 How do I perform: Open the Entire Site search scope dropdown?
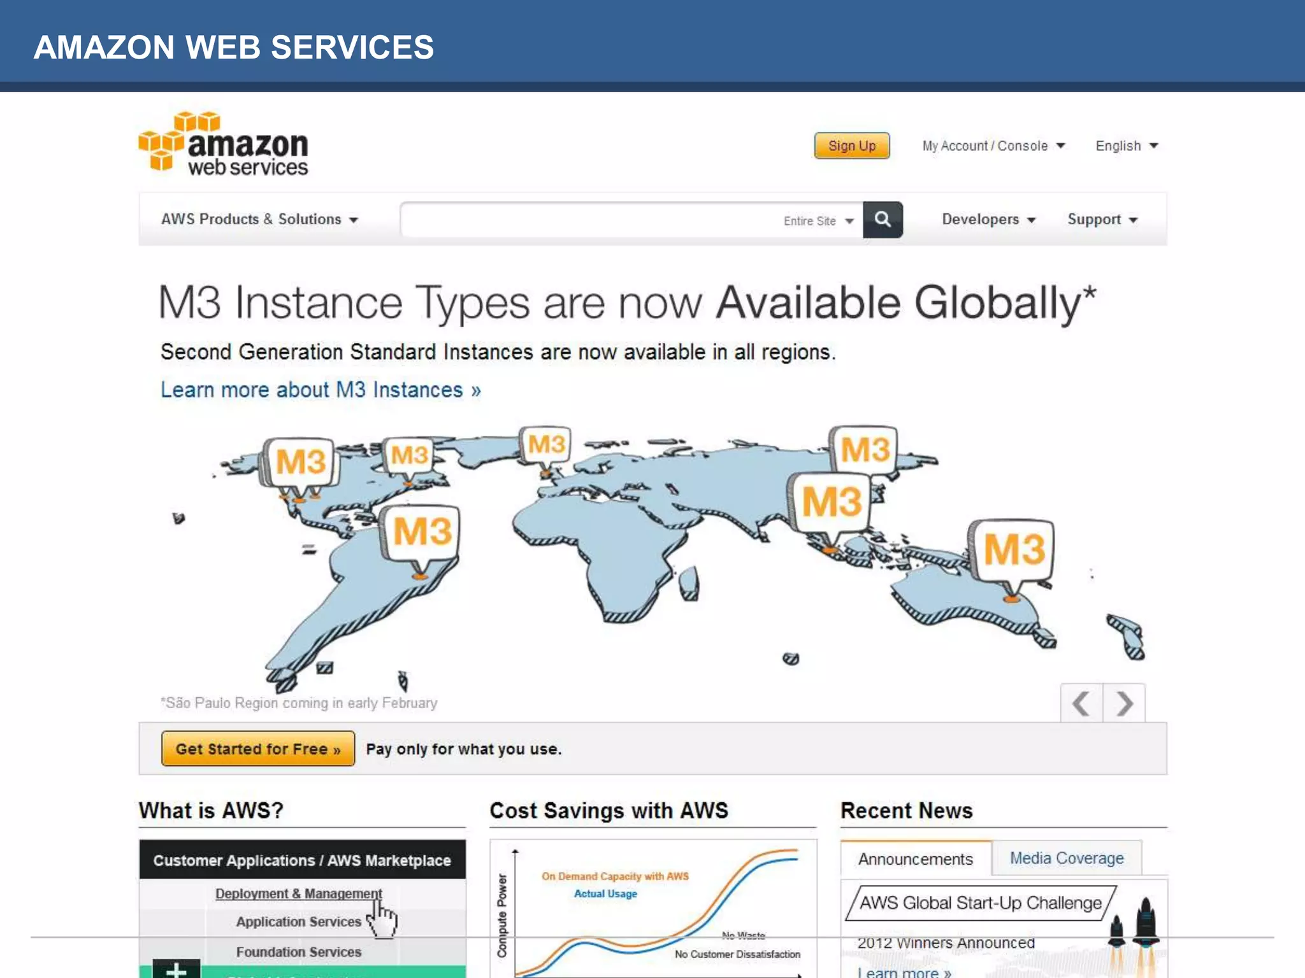pyautogui.click(x=818, y=221)
